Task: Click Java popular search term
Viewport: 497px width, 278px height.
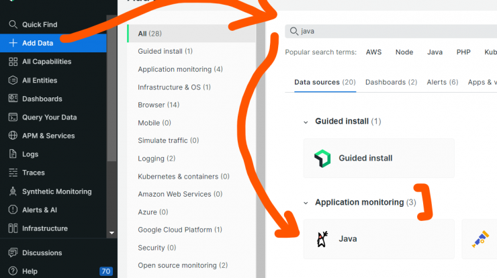Action: (x=435, y=52)
